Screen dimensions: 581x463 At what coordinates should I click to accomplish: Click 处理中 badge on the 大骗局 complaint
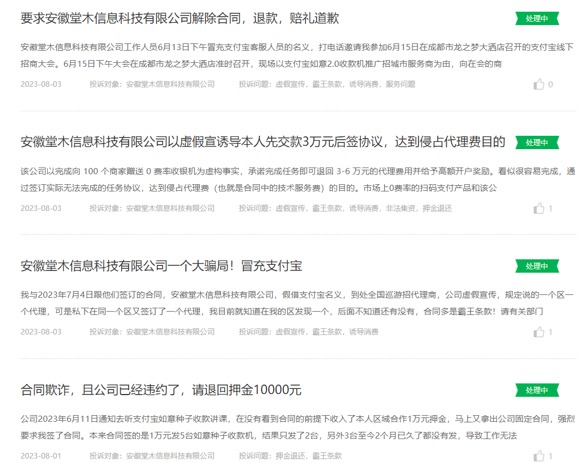(x=537, y=266)
